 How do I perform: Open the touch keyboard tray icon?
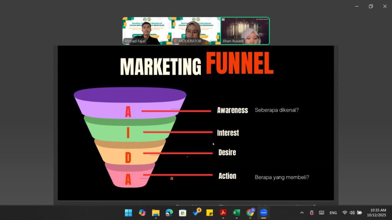coord(322,213)
